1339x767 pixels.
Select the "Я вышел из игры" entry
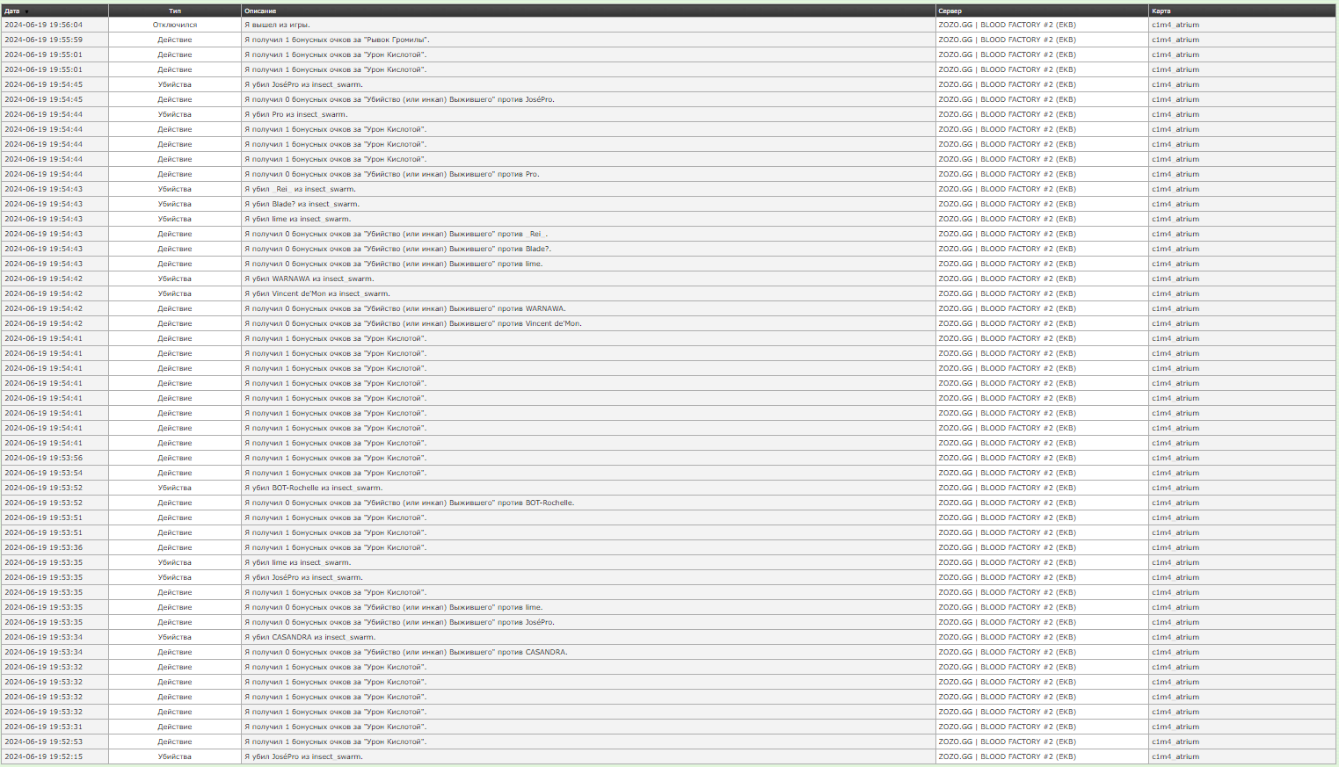click(277, 25)
